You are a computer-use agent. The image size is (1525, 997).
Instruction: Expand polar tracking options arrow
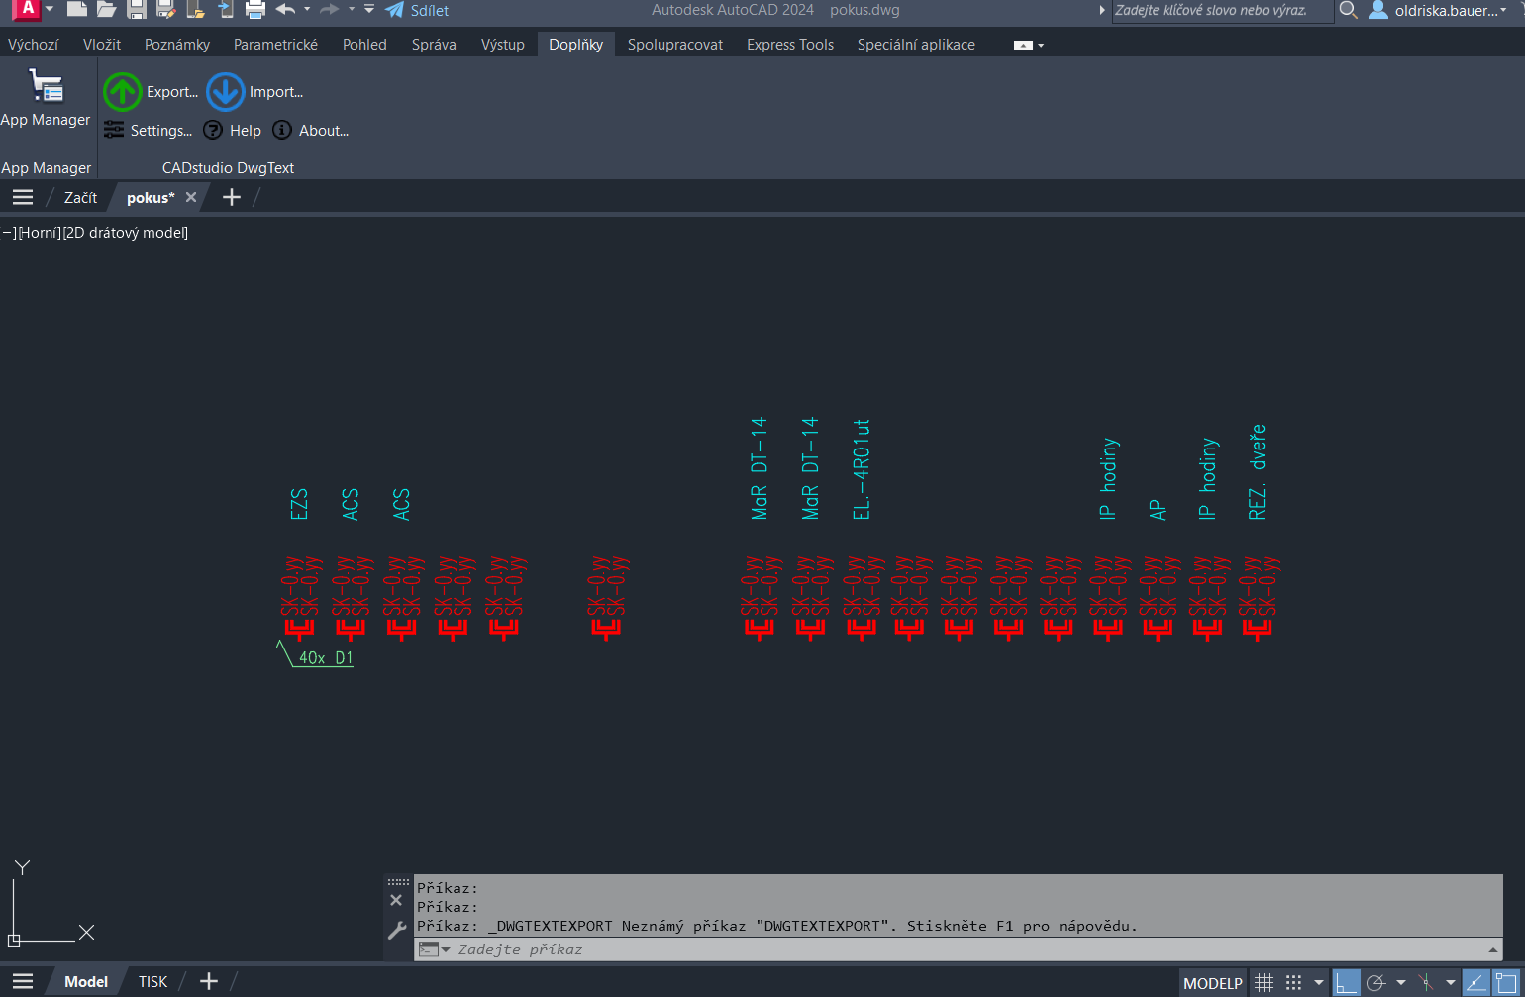(1400, 982)
